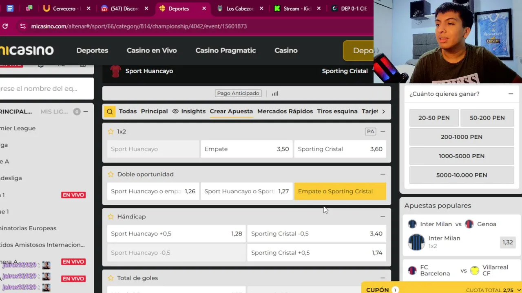Collapse the 1x2 market section
Screen dimensions: 522x293
point(383,131)
